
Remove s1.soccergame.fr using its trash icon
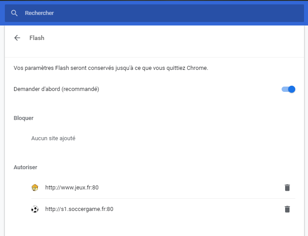tap(287, 209)
